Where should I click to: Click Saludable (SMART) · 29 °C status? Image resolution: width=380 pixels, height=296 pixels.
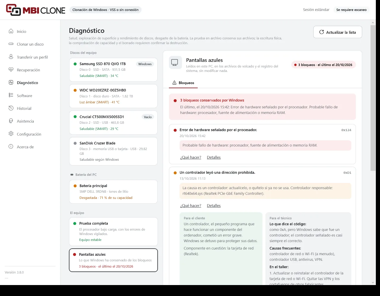click(99, 129)
